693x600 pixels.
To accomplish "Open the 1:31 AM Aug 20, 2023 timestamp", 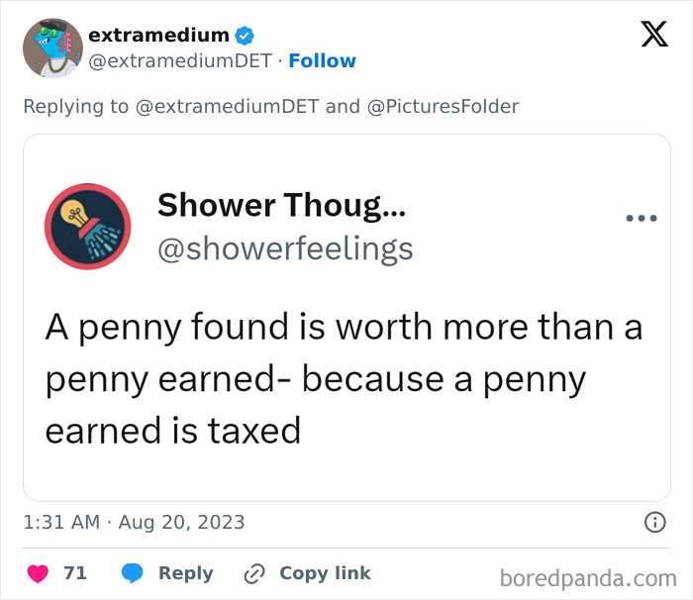I will coord(134,522).
